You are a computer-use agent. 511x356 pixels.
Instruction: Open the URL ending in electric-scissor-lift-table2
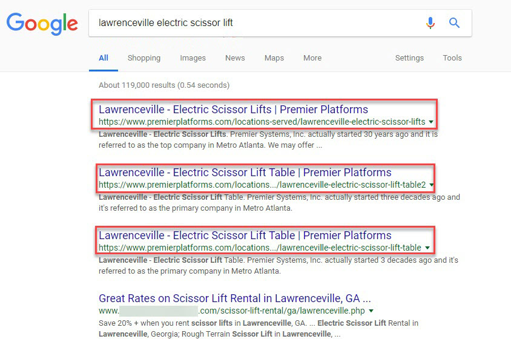(x=262, y=185)
